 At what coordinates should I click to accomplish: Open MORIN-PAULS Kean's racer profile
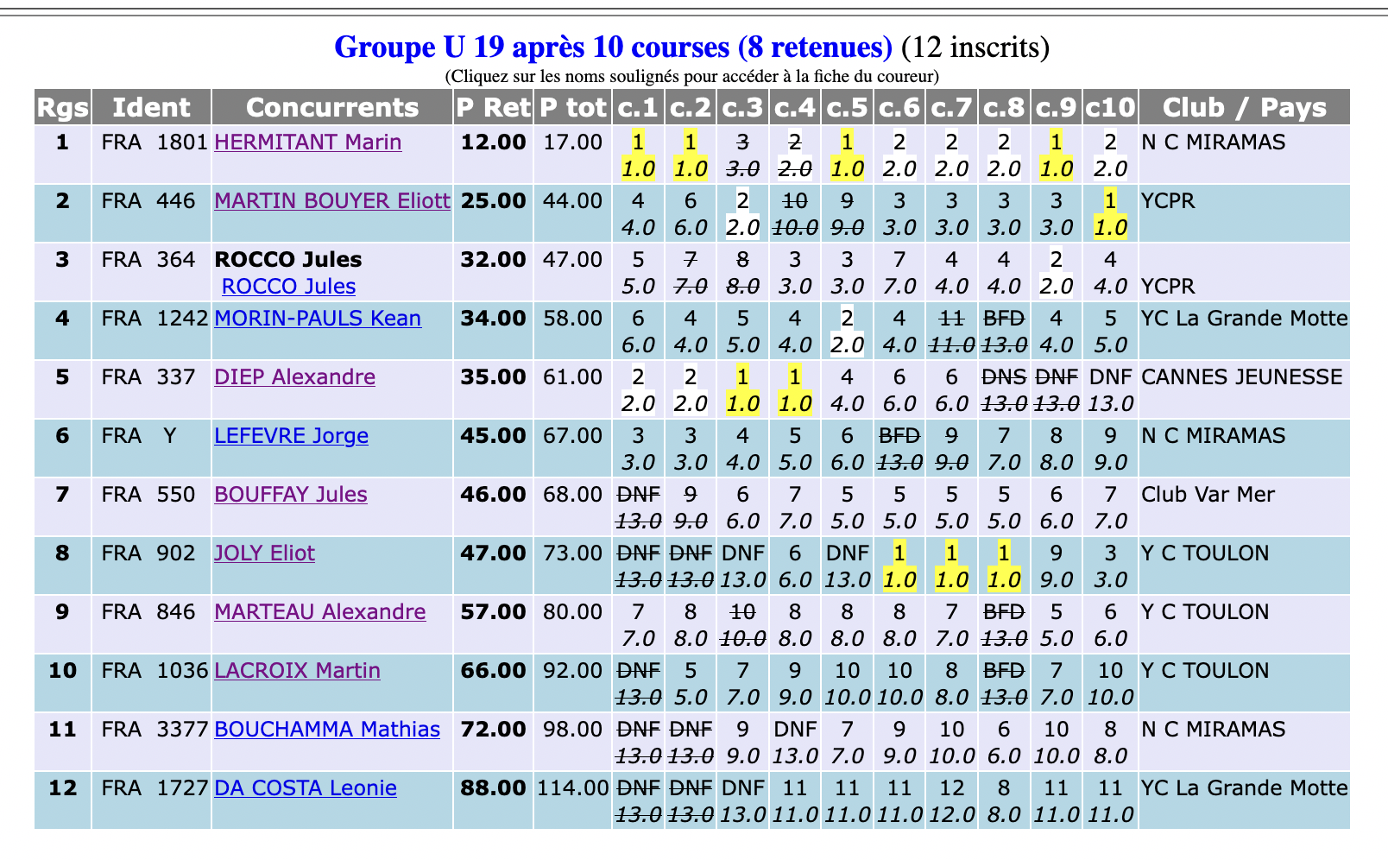[318, 318]
